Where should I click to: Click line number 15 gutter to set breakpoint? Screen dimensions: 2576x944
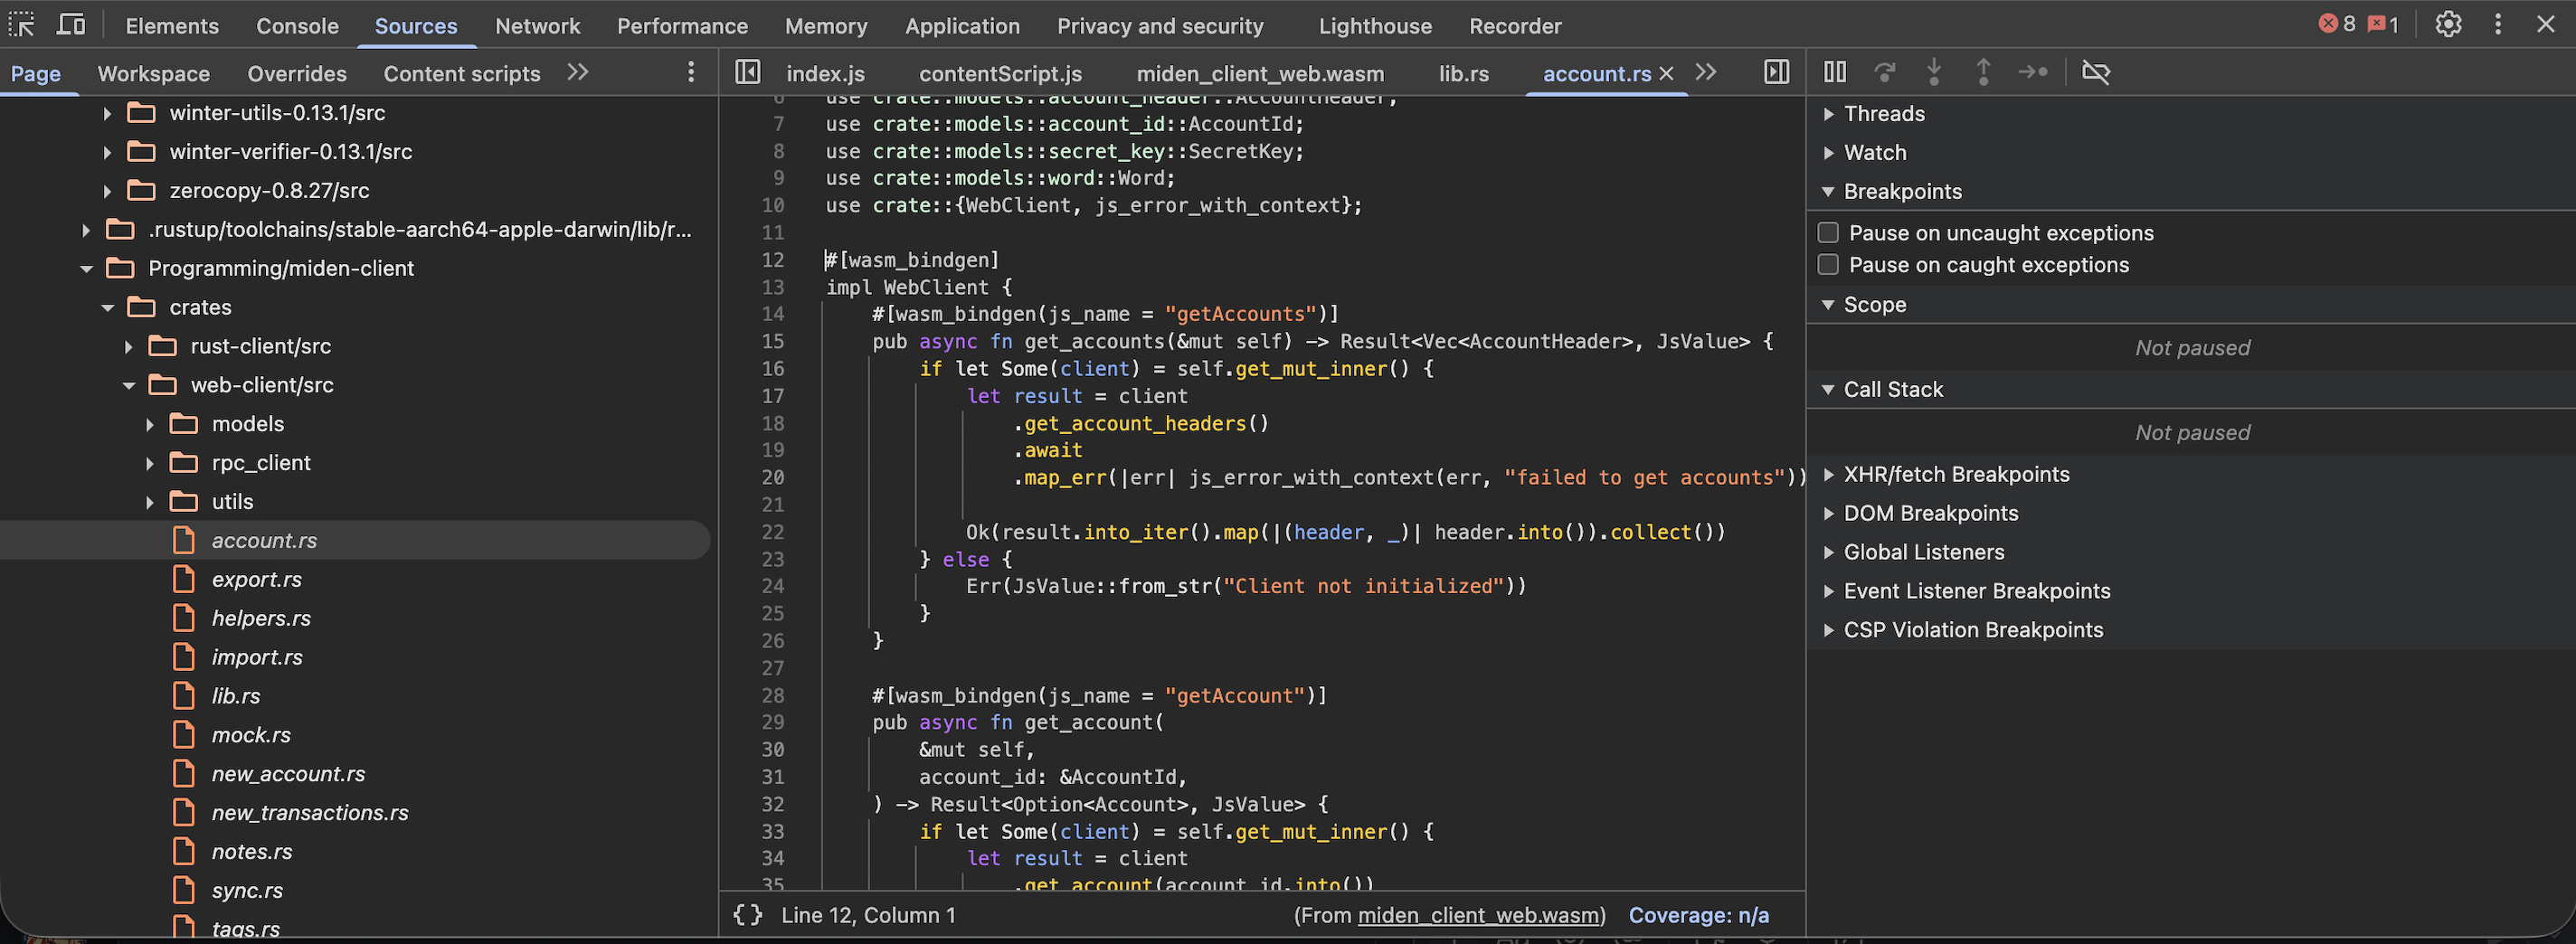pos(773,341)
